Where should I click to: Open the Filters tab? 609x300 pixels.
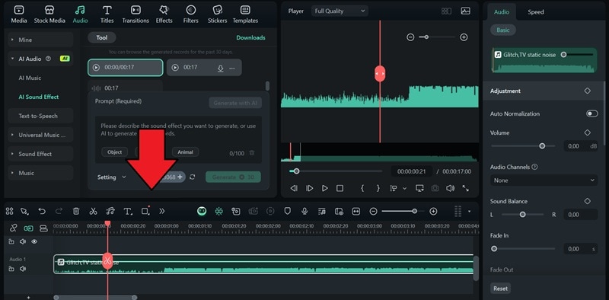click(191, 14)
